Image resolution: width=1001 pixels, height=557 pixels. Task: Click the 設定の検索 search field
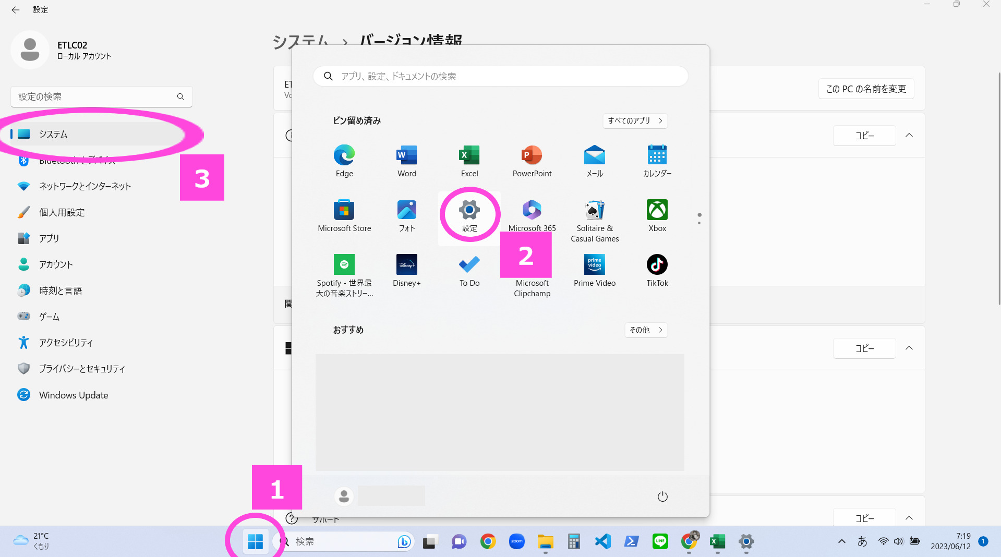(x=101, y=96)
